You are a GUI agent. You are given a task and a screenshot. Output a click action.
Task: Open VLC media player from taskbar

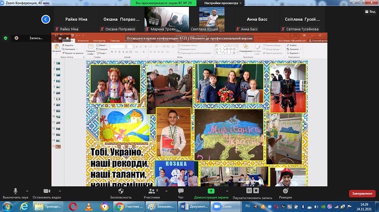89,207
